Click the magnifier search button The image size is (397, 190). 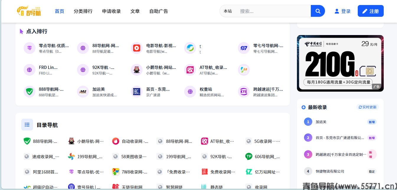tap(318, 11)
